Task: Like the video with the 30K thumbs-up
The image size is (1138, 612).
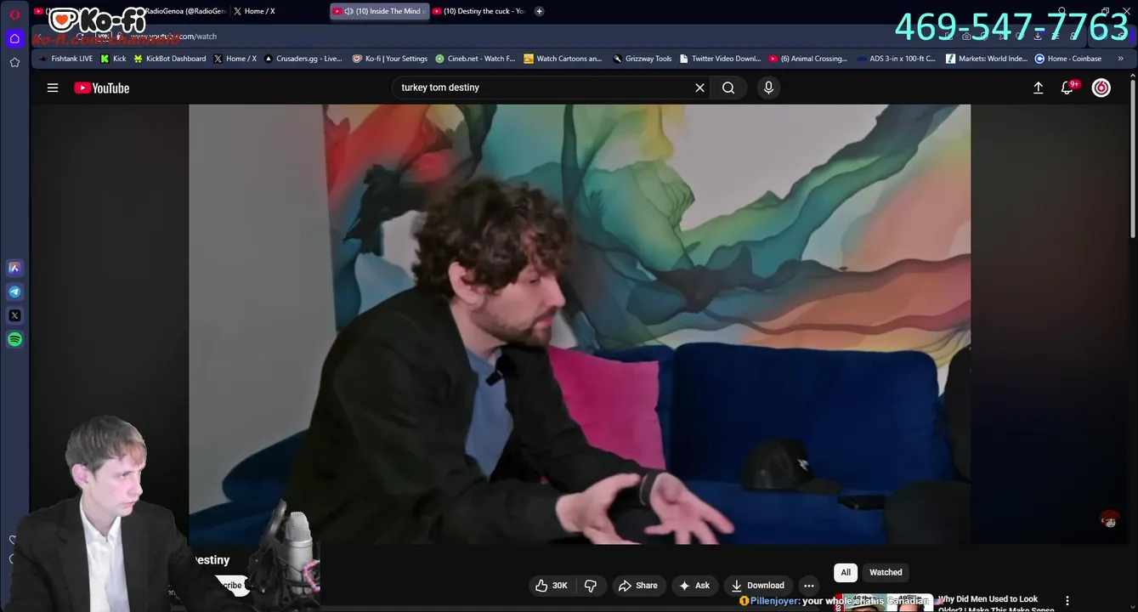Action: point(551,586)
